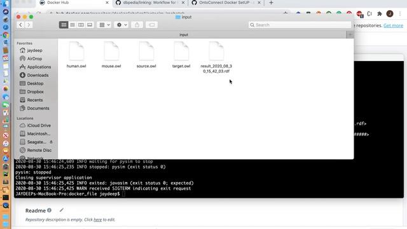407x229 pixels.
Task: Open the Chrome profile avatar
Action: click(x=390, y=14)
